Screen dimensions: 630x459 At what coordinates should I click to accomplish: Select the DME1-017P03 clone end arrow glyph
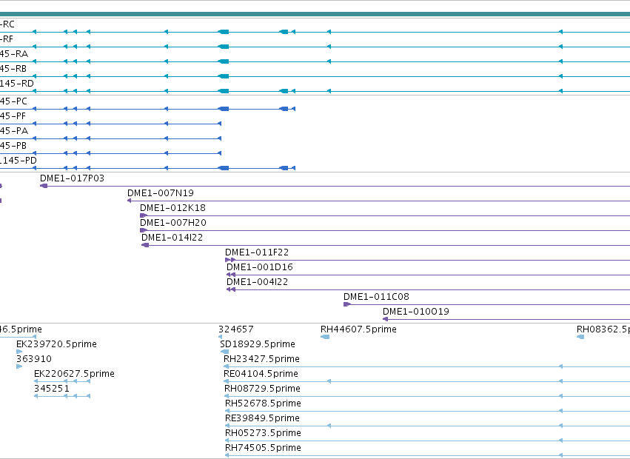[44, 186]
